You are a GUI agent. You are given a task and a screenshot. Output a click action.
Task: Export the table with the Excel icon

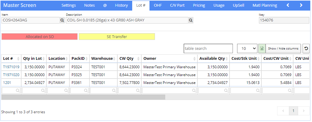(x=262, y=49)
